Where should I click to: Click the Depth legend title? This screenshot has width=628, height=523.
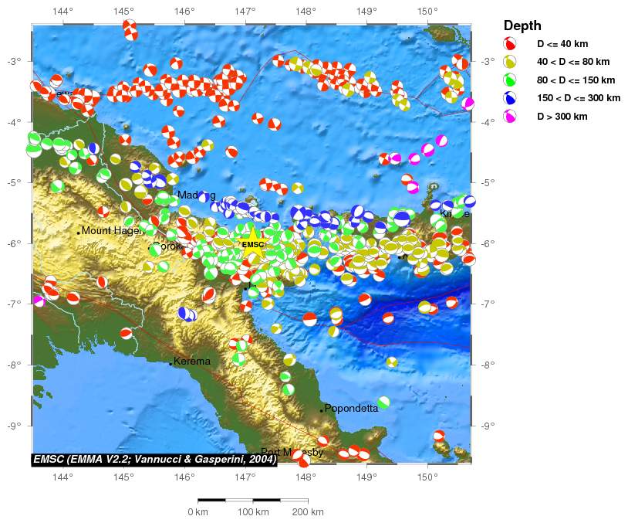point(522,25)
